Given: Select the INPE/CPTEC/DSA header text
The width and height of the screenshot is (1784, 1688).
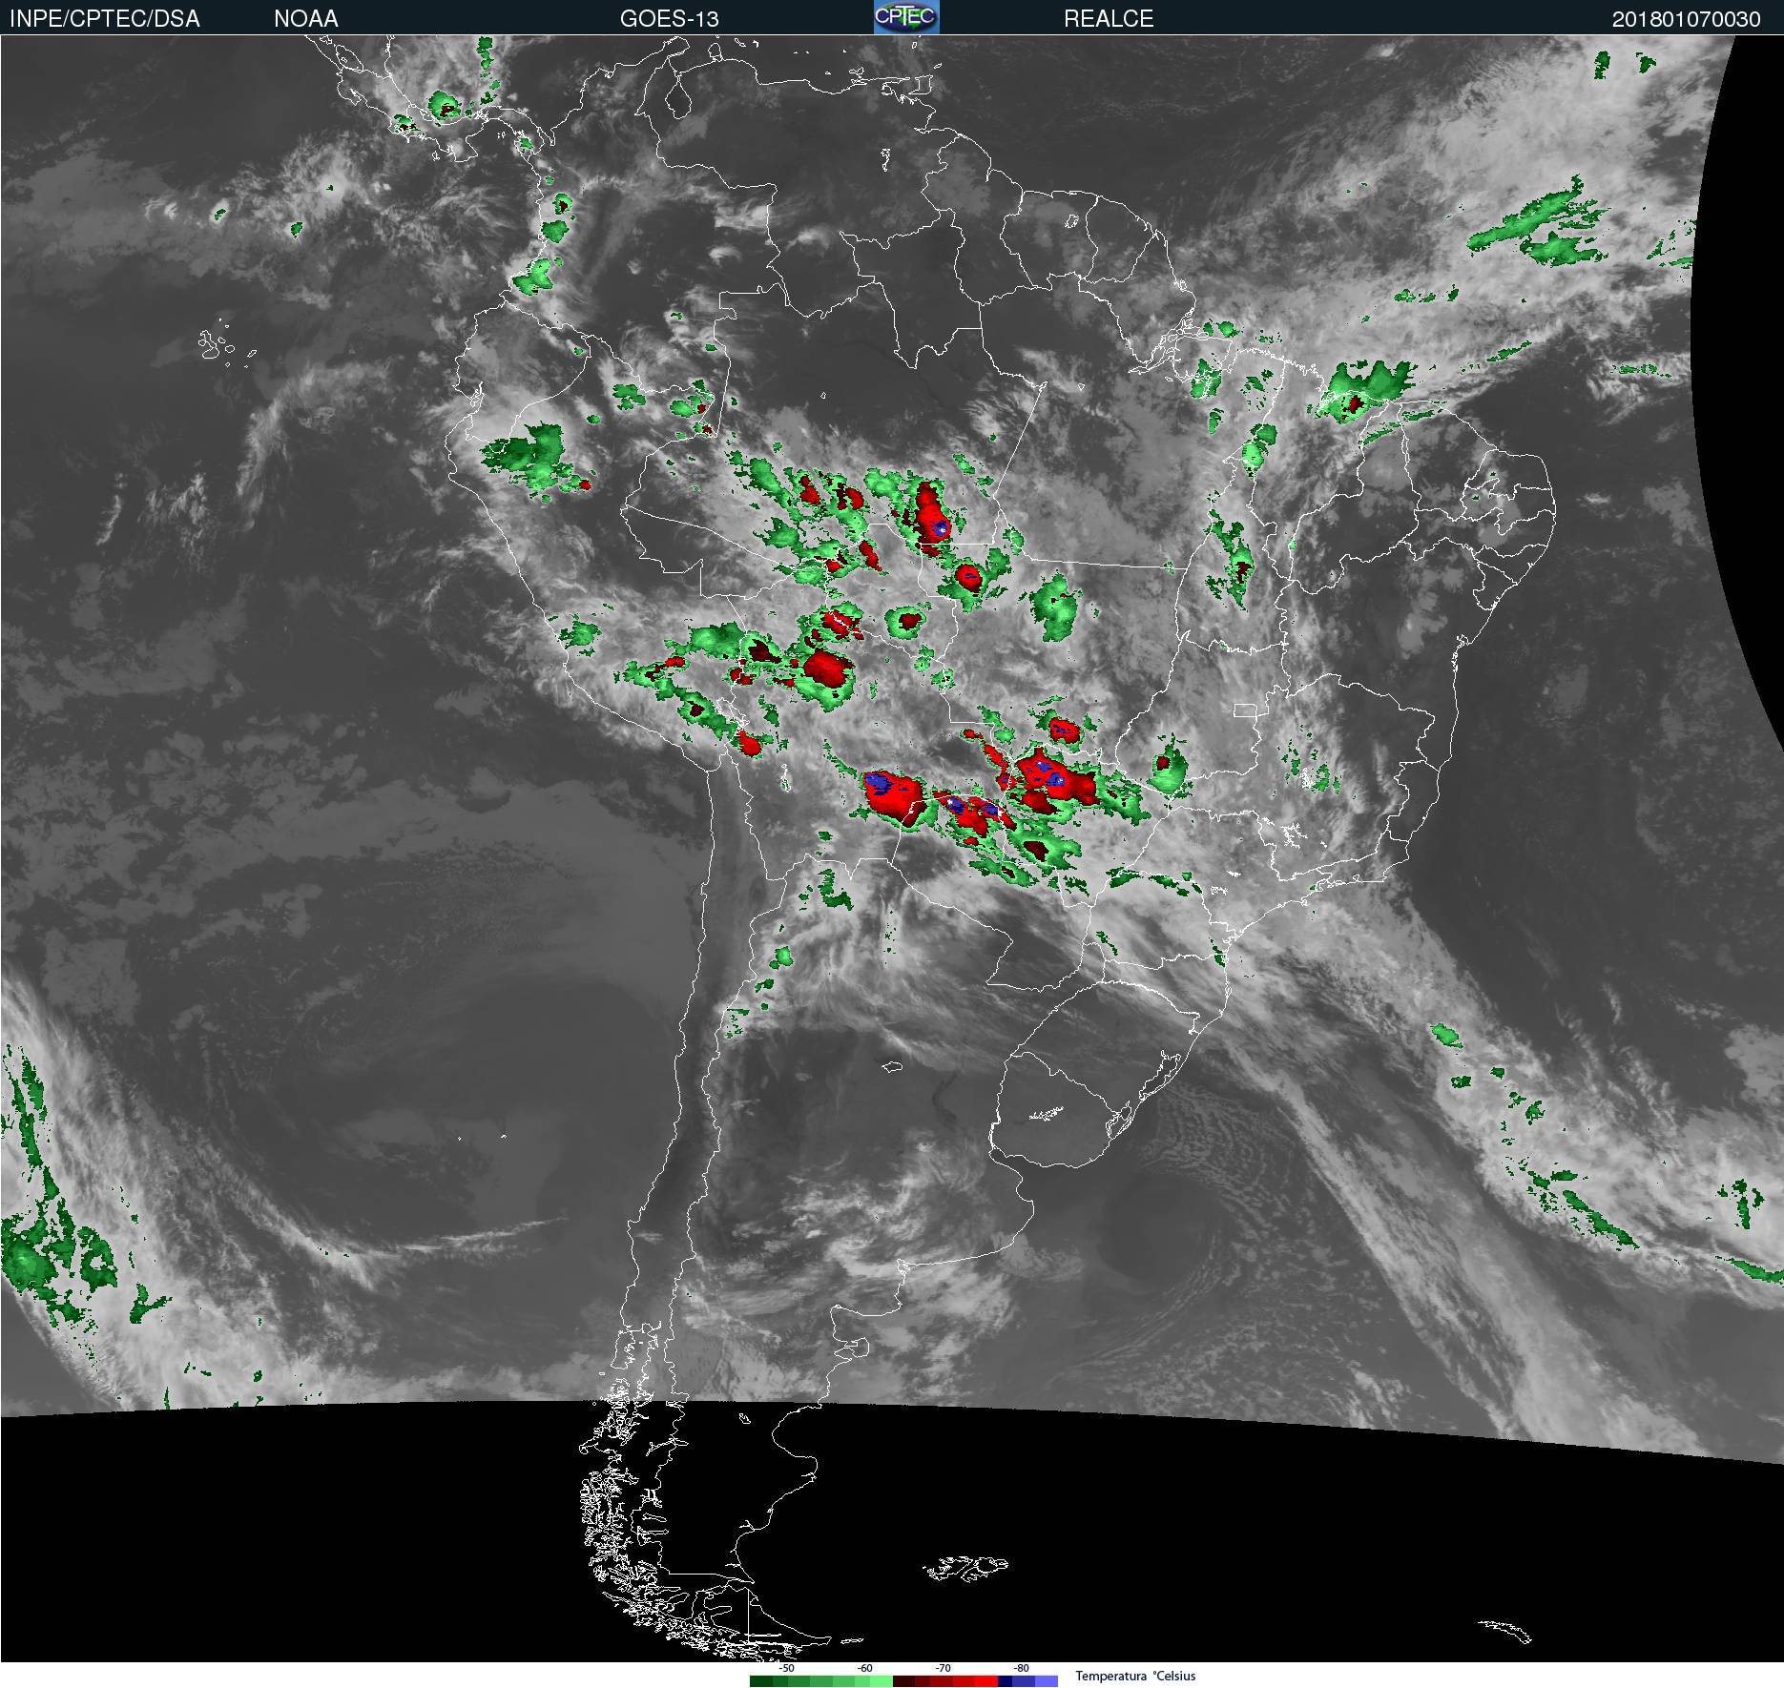Looking at the screenshot, I should (105, 19).
